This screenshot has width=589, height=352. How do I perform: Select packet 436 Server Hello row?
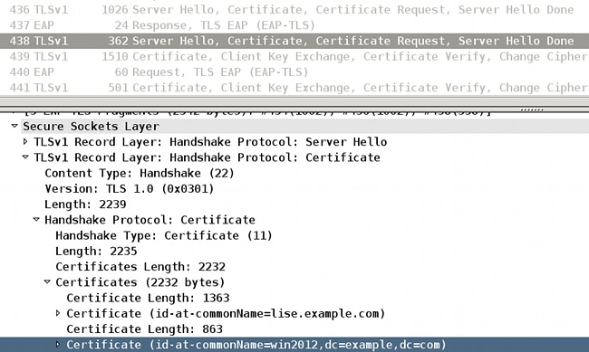(294, 9)
